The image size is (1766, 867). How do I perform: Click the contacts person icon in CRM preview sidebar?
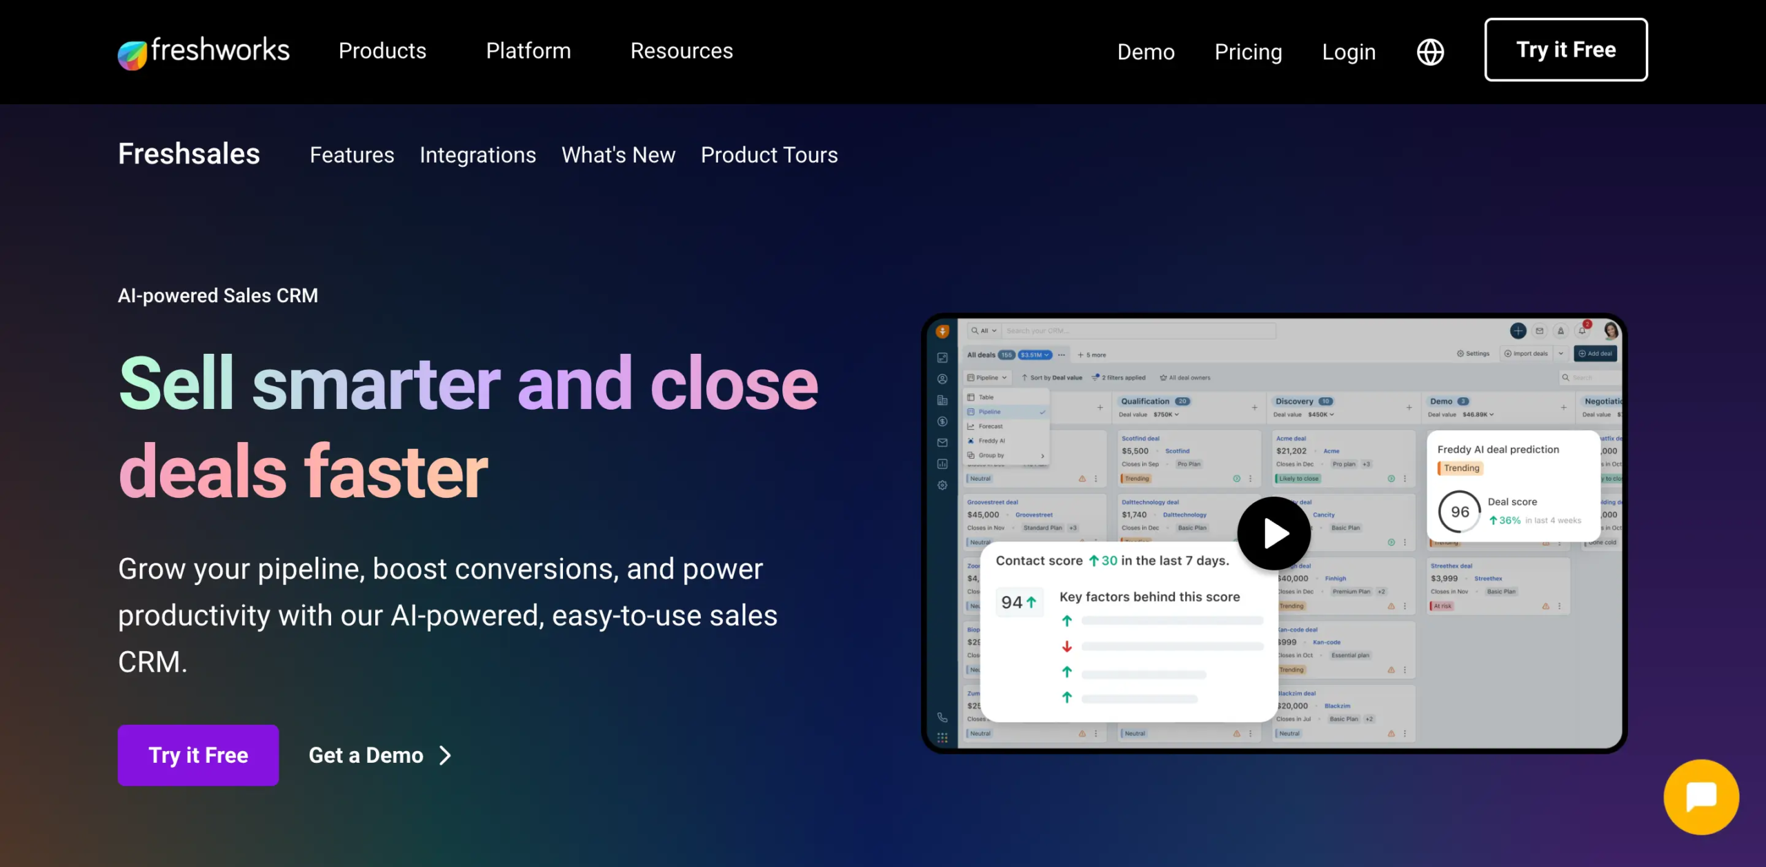tap(942, 379)
